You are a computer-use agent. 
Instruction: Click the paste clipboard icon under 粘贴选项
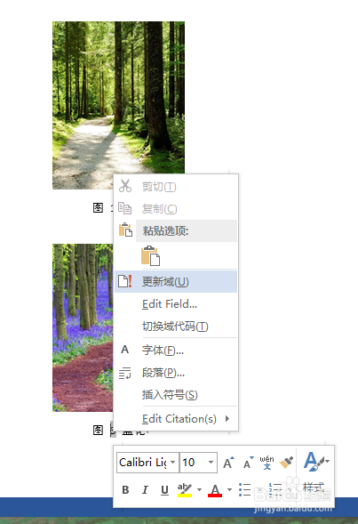coord(150,255)
